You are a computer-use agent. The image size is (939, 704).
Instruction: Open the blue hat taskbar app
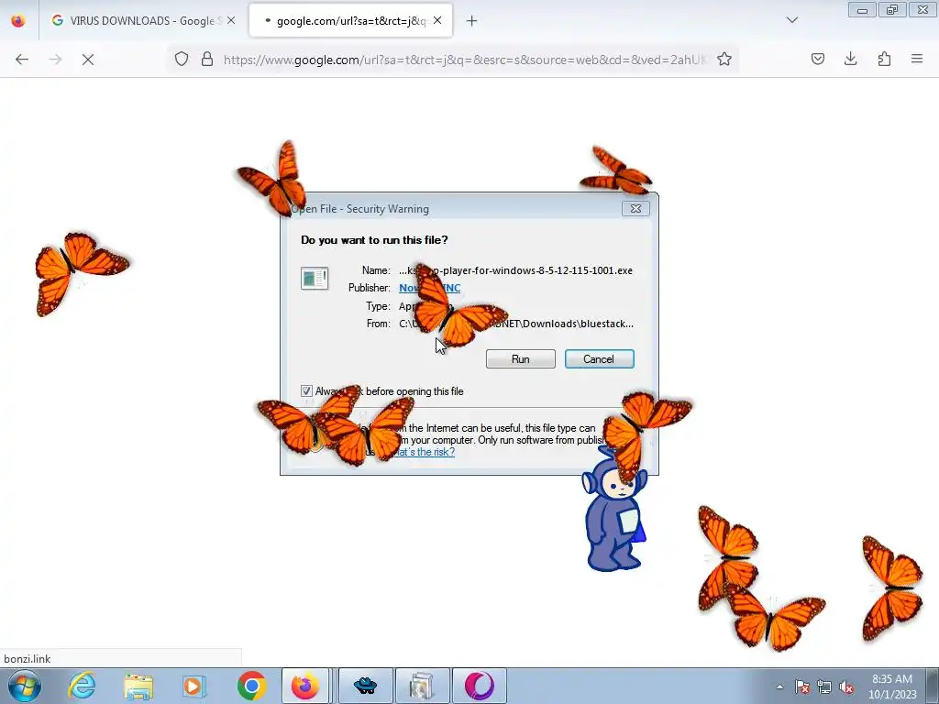[366, 686]
